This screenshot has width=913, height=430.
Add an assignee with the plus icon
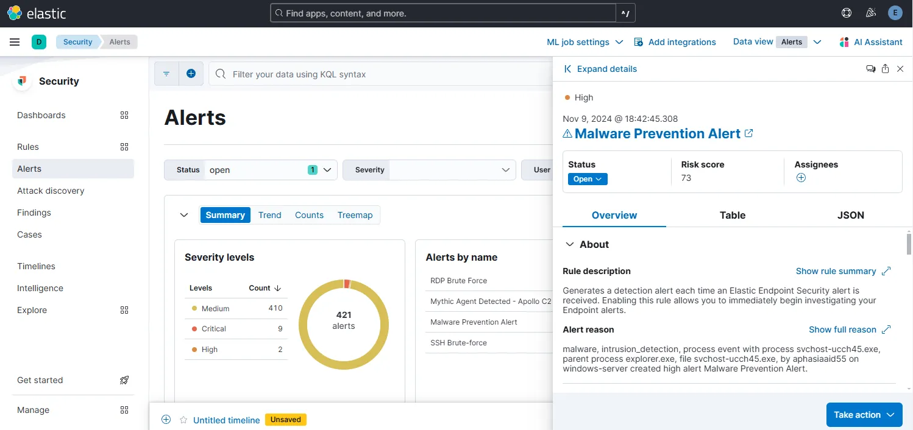coord(801,177)
